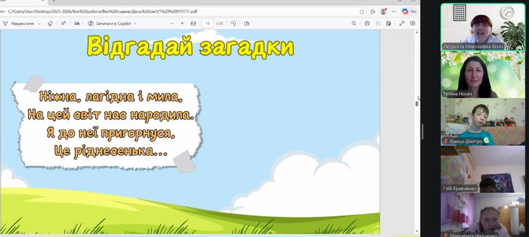Select Маргарита Нікішенко video tile

[x=483, y=214]
